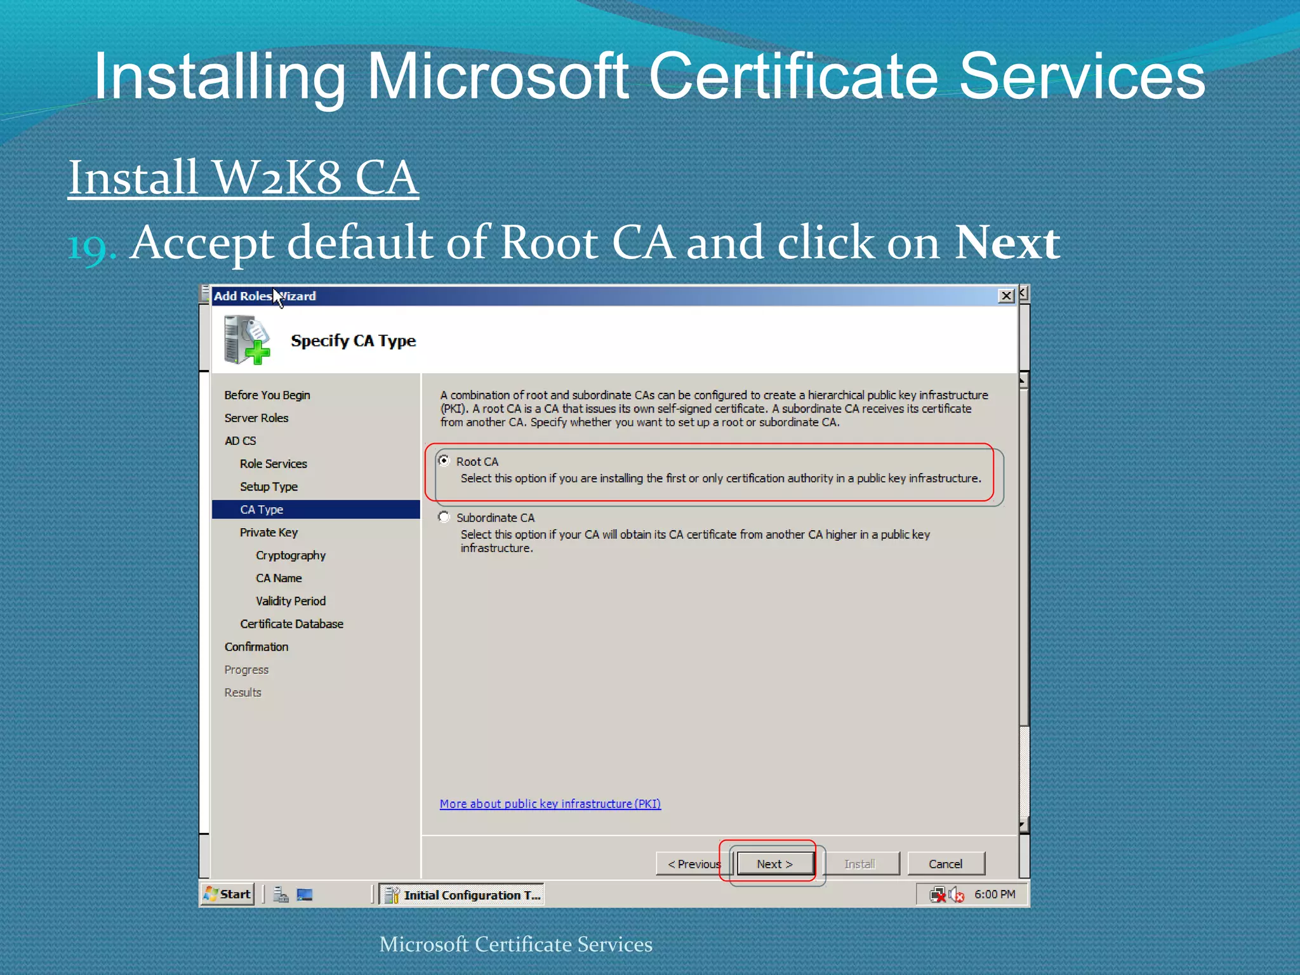Viewport: 1300px width, 975px height.
Task: Open Setup Type step
Action: tap(269, 486)
